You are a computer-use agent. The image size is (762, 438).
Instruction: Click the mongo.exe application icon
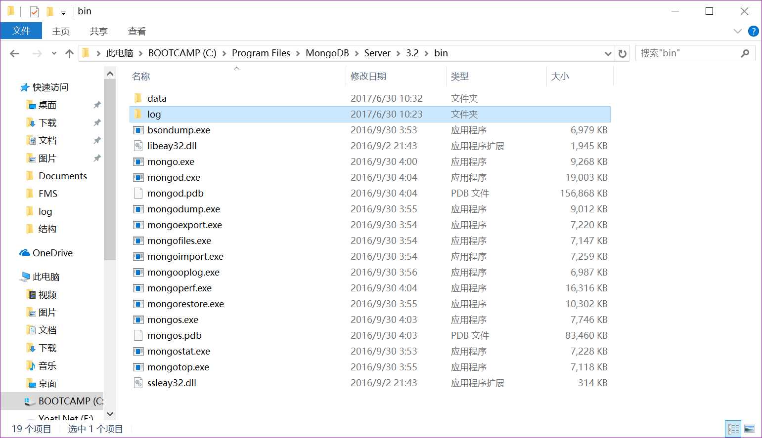pyautogui.click(x=138, y=161)
